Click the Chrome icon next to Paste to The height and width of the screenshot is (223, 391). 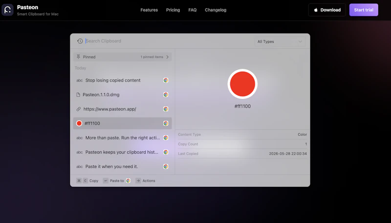[x=128, y=181]
